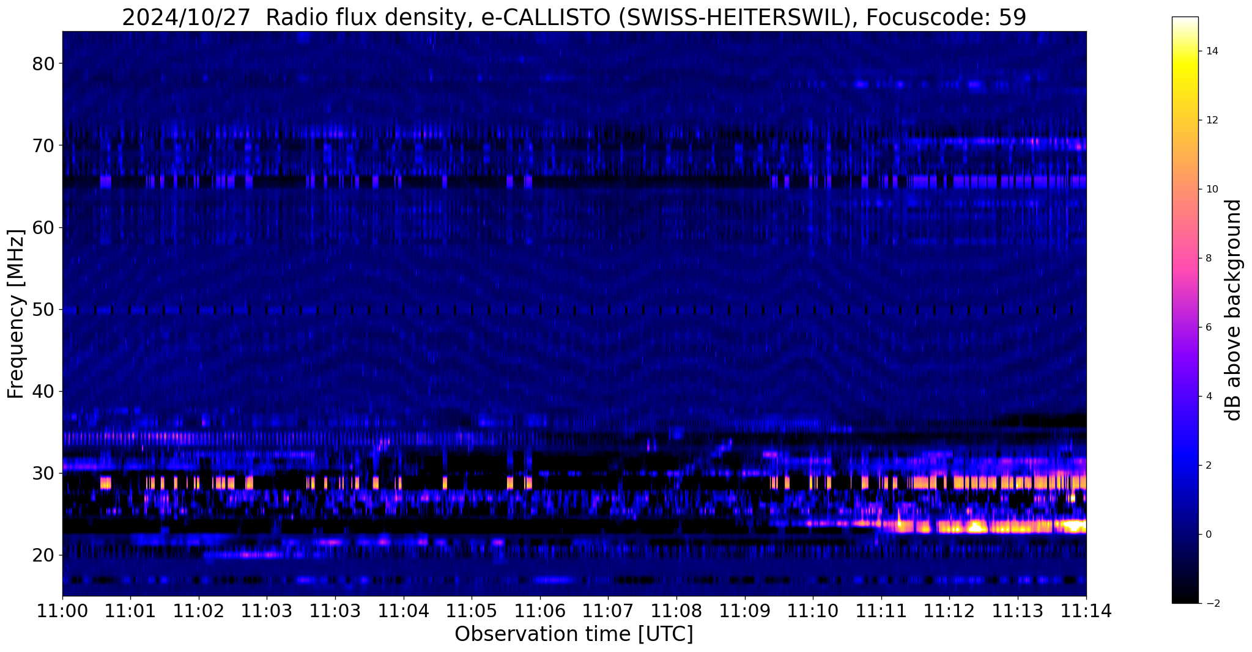Click the "4" colorbar tick label
The image size is (1252, 652).
pyautogui.click(x=1209, y=397)
